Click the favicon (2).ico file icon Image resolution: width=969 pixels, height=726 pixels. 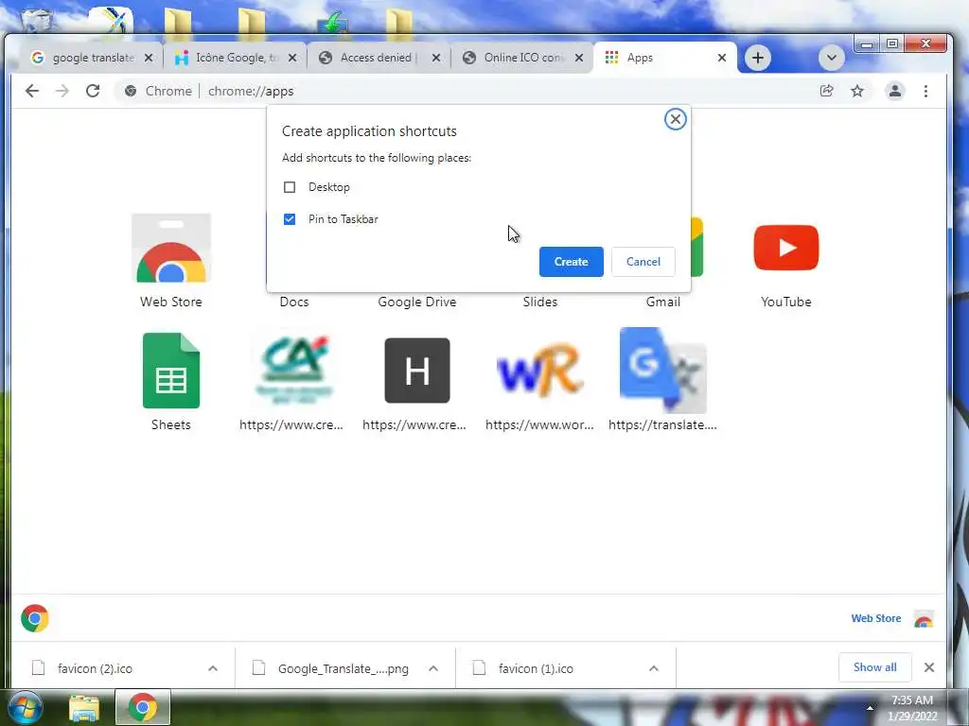(38, 668)
